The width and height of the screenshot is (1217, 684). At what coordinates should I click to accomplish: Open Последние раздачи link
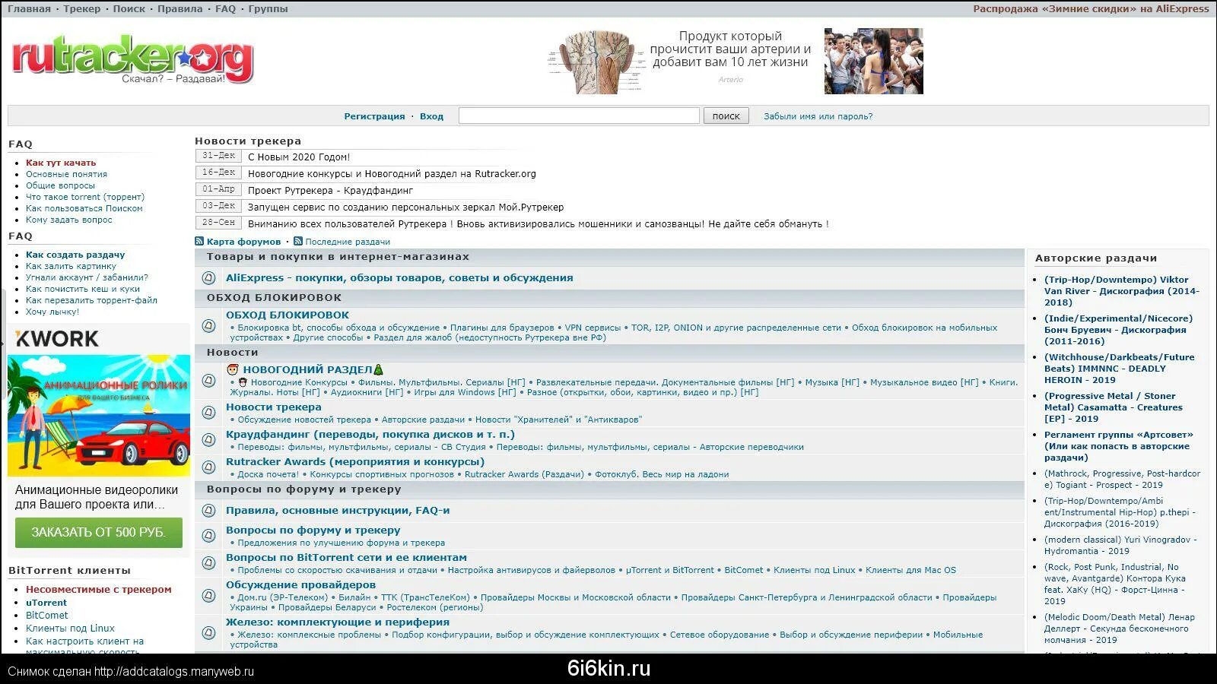click(348, 242)
